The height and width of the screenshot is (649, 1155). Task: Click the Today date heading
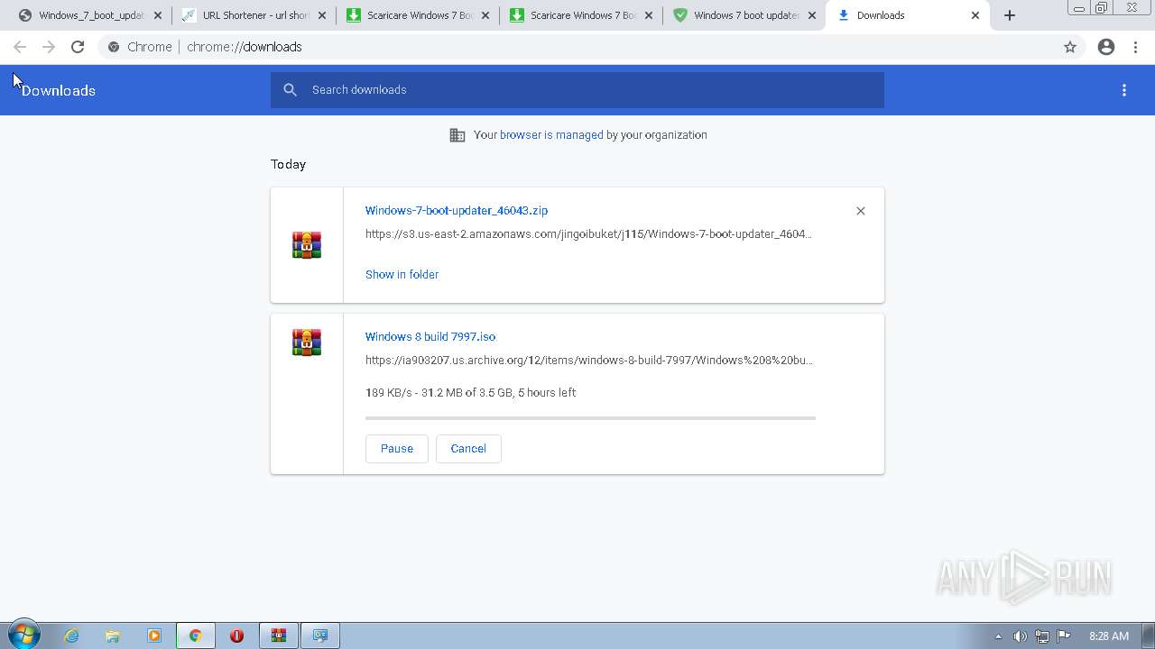288,164
